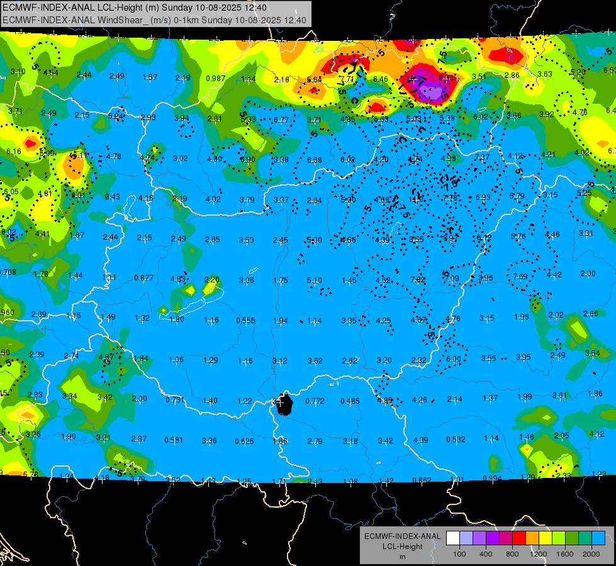Image resolution: width=616 pixels, height=566 pixels.
Task: Click the grid value '0.581'
Action: pos(173,440)
